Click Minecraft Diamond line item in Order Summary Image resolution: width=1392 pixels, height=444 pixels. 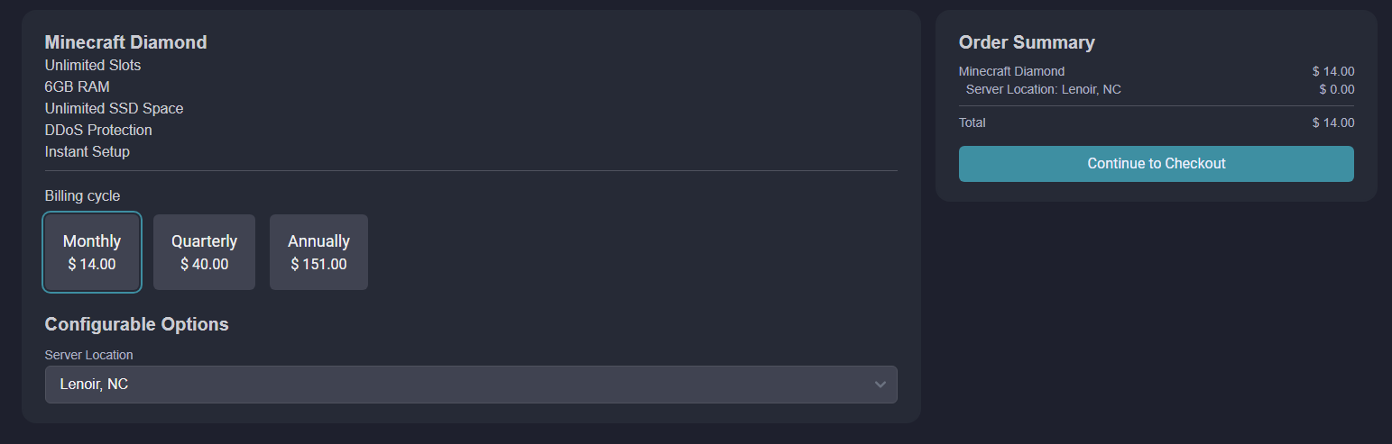pos(1011,71)
